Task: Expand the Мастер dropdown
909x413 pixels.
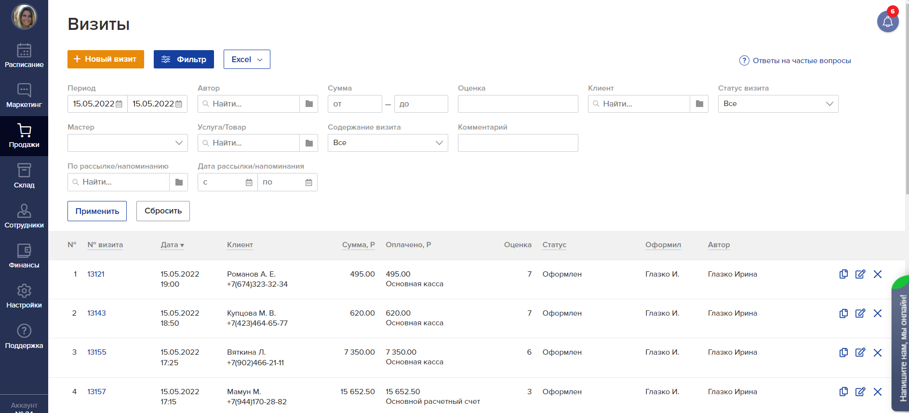Action: (128, 143)
